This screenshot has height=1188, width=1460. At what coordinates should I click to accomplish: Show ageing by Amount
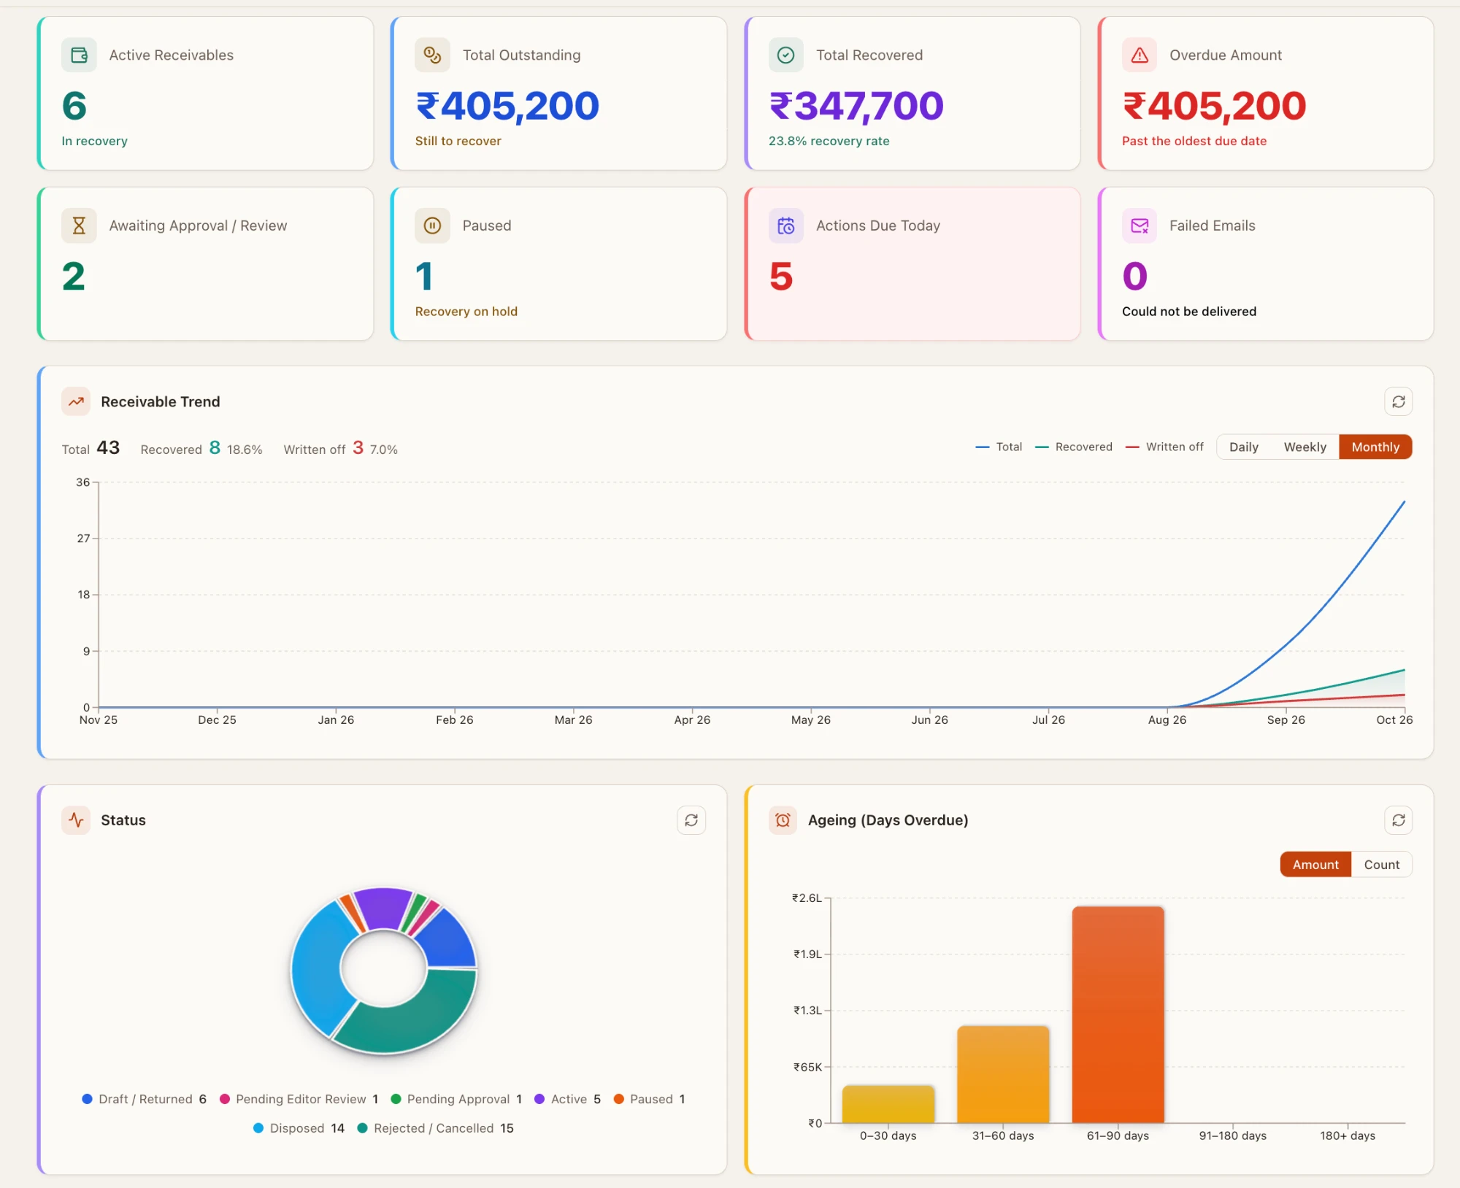point(1315,865)
